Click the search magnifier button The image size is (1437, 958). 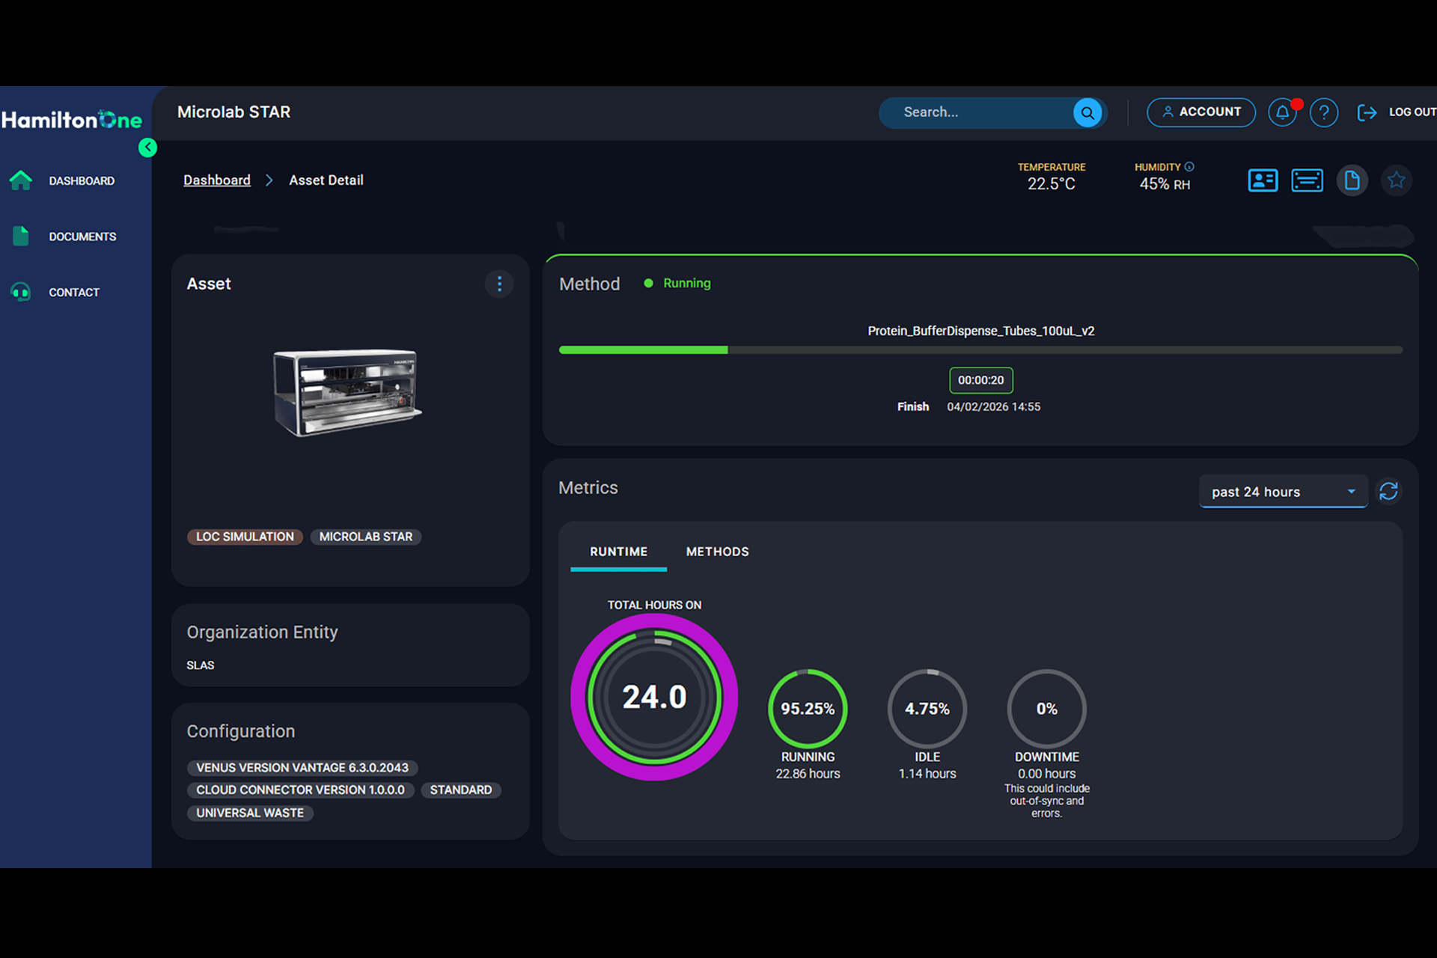[1087, 112]
